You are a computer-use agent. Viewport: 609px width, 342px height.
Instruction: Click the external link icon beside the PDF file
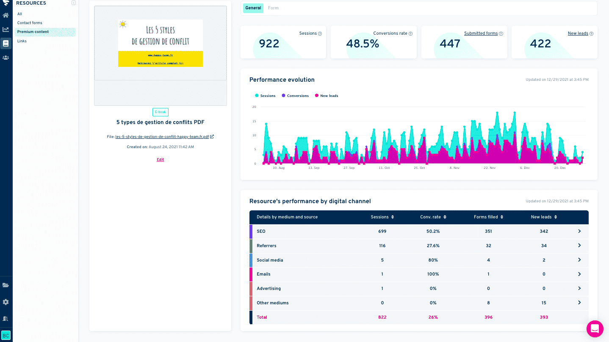212,137
